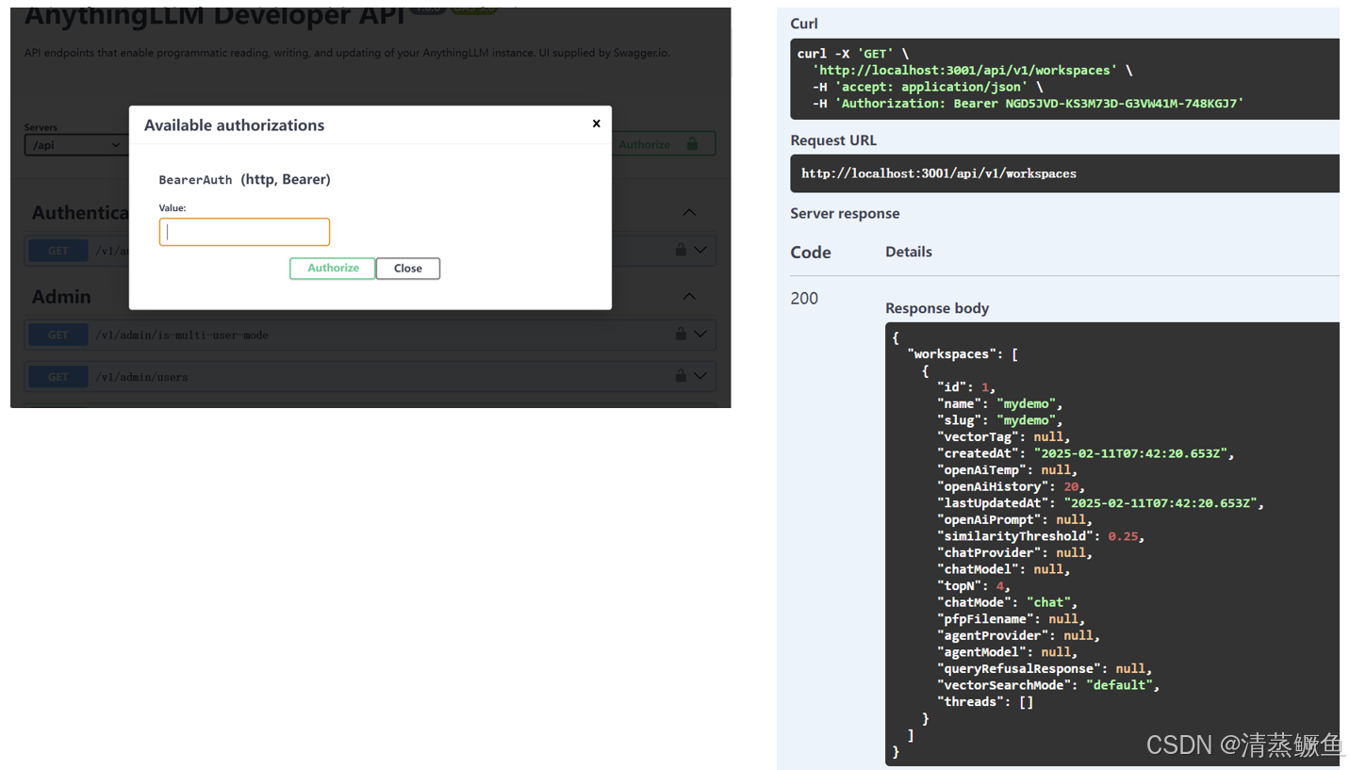Click the "chatMode": "chat" line
1350x770 pixels.
[x=1007, y=602]
